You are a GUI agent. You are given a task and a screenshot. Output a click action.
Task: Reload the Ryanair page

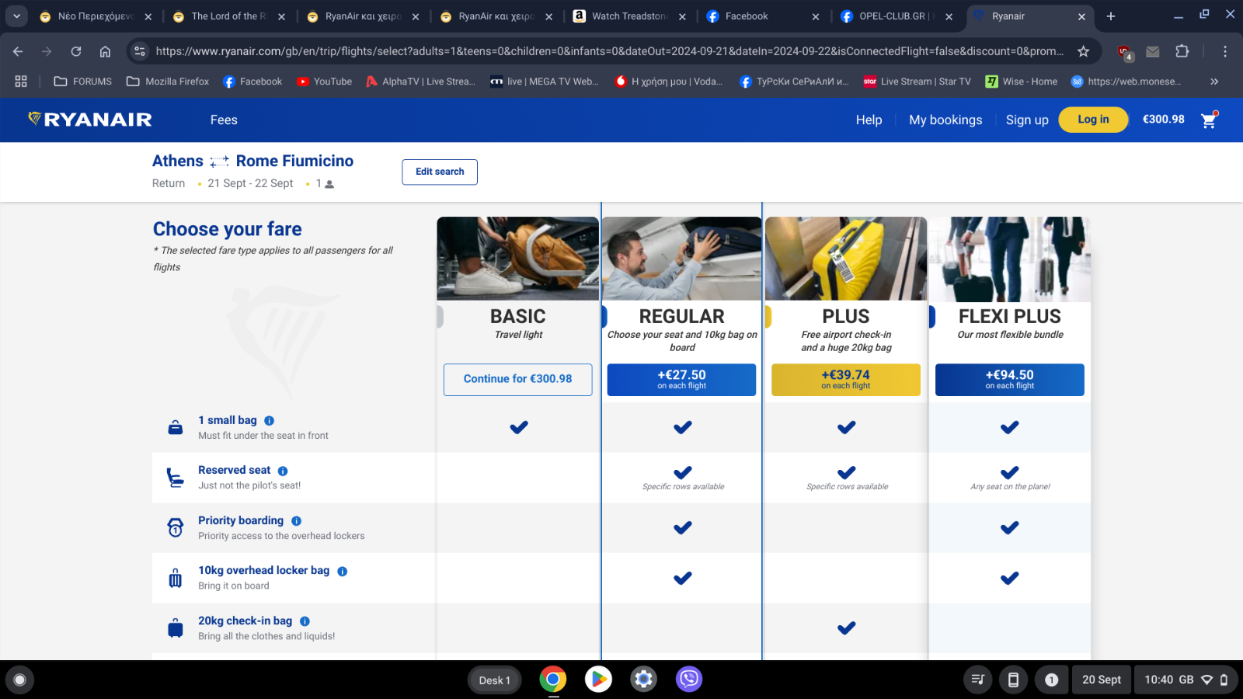[76, 51]
